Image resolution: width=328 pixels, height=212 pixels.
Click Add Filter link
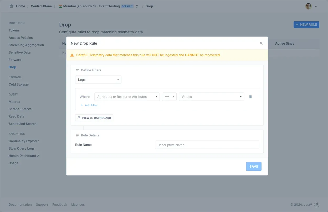pos(89,105)
